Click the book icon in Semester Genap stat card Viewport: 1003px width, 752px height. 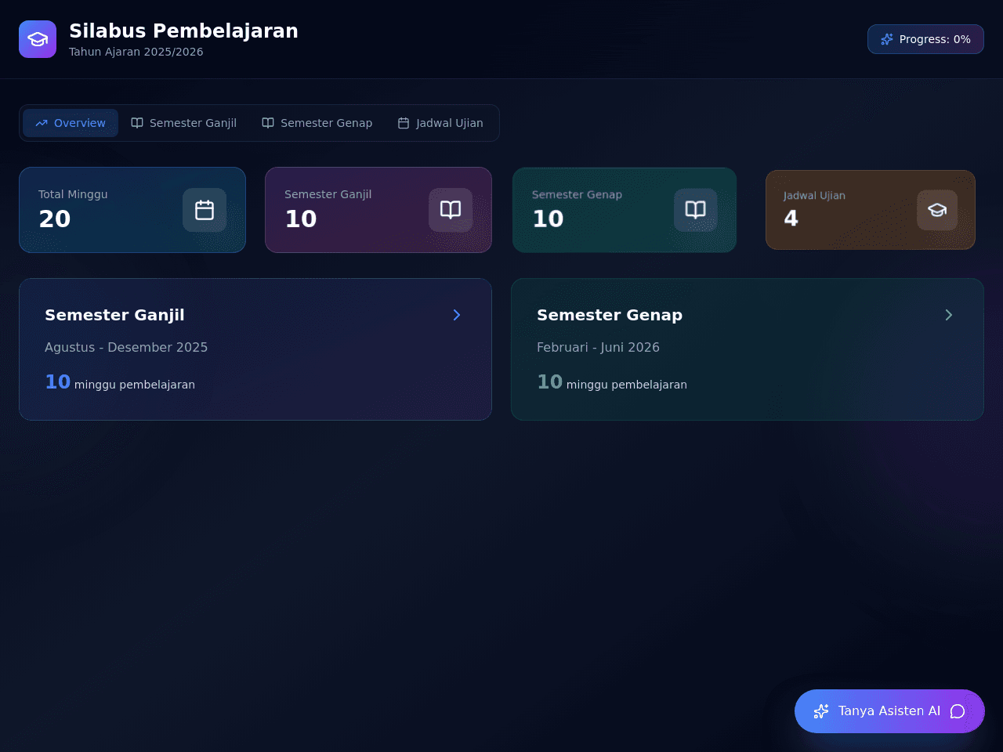[696, 210]
